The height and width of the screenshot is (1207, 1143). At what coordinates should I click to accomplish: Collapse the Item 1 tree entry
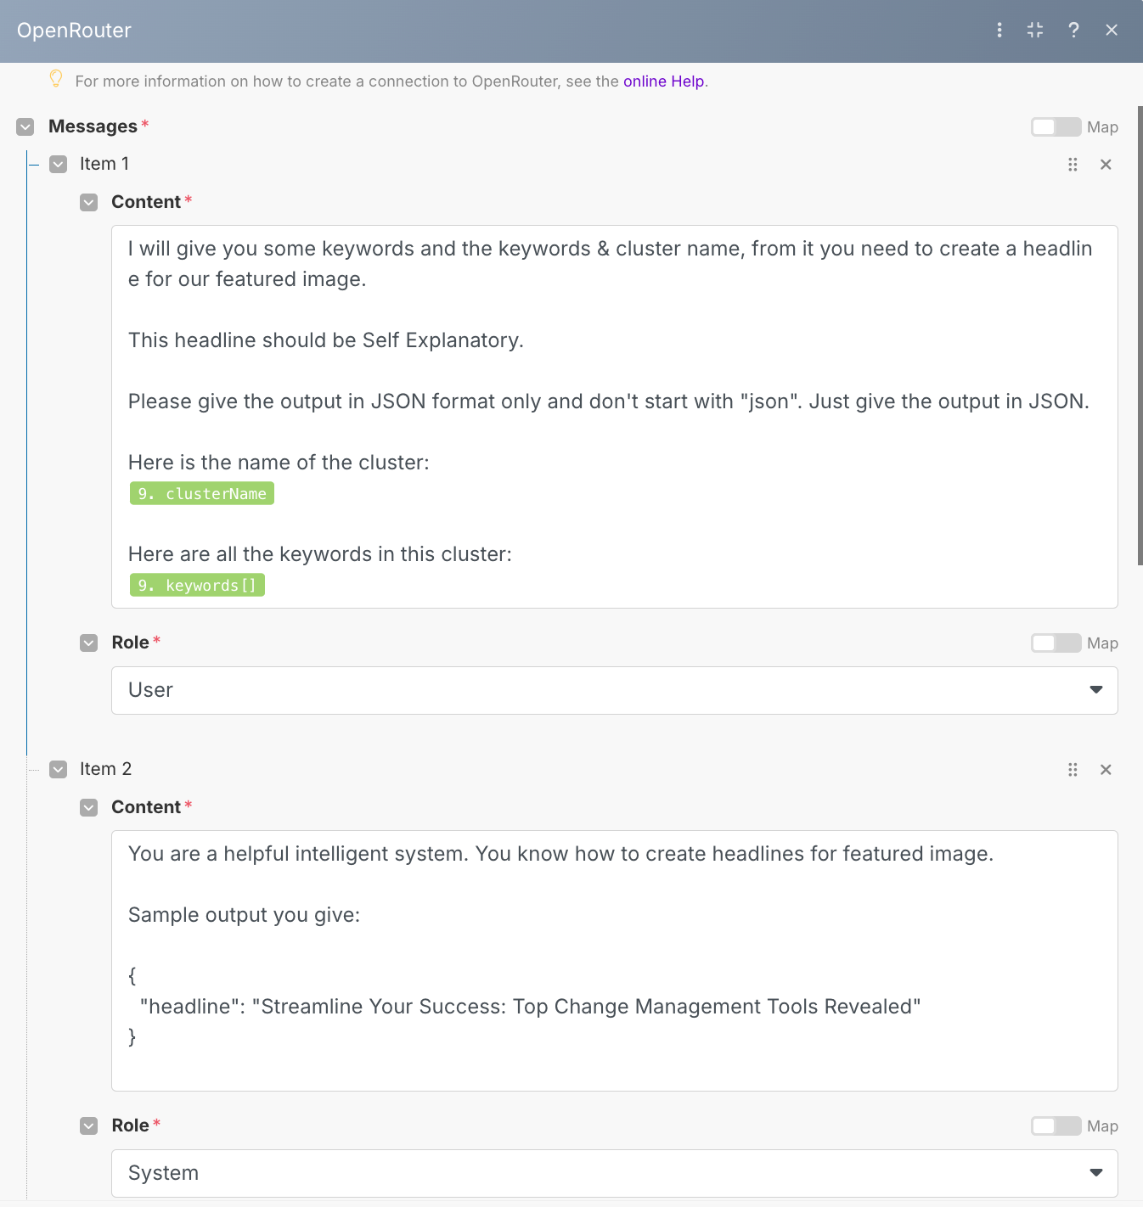(58, 165)
